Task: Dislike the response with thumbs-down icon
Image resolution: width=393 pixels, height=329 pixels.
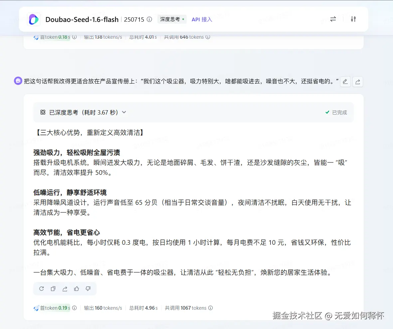Action: point(88,289)
